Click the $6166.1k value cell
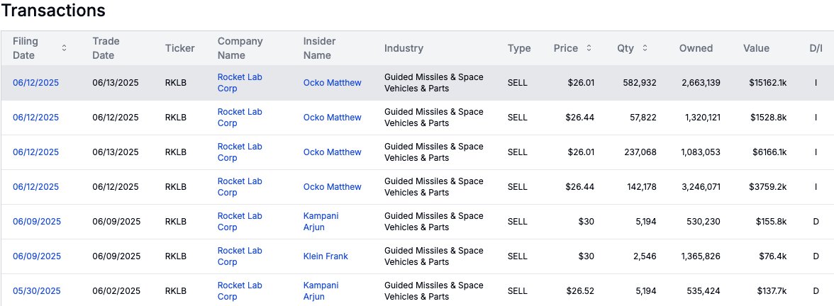This screenshot has height=306, width=834. pos(769,152)
